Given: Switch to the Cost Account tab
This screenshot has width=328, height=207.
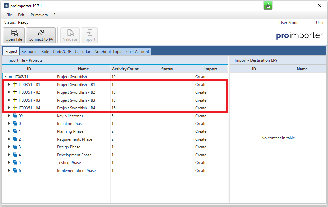Looking at the screenshot, I should tap(138, 52).
